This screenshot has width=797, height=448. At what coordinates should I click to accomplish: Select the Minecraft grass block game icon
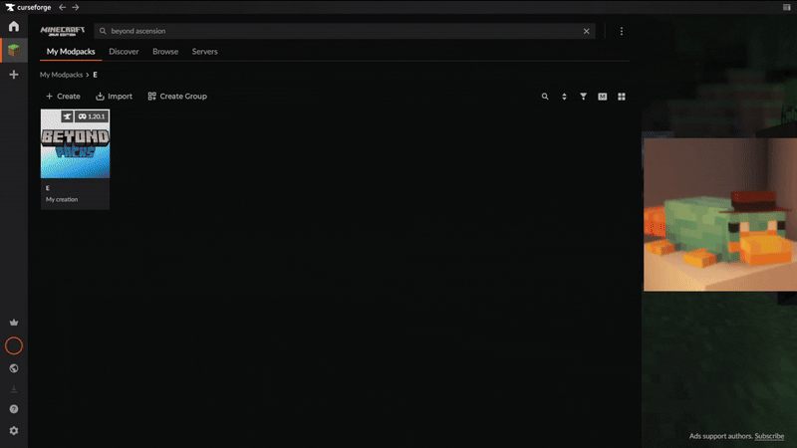coord(14,51)
